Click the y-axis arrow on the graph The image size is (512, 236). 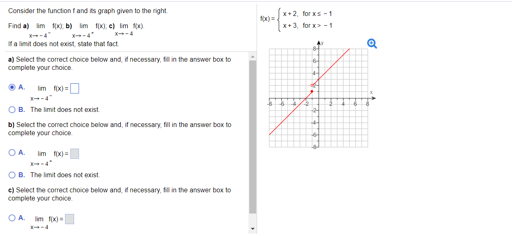coord(318,42)
